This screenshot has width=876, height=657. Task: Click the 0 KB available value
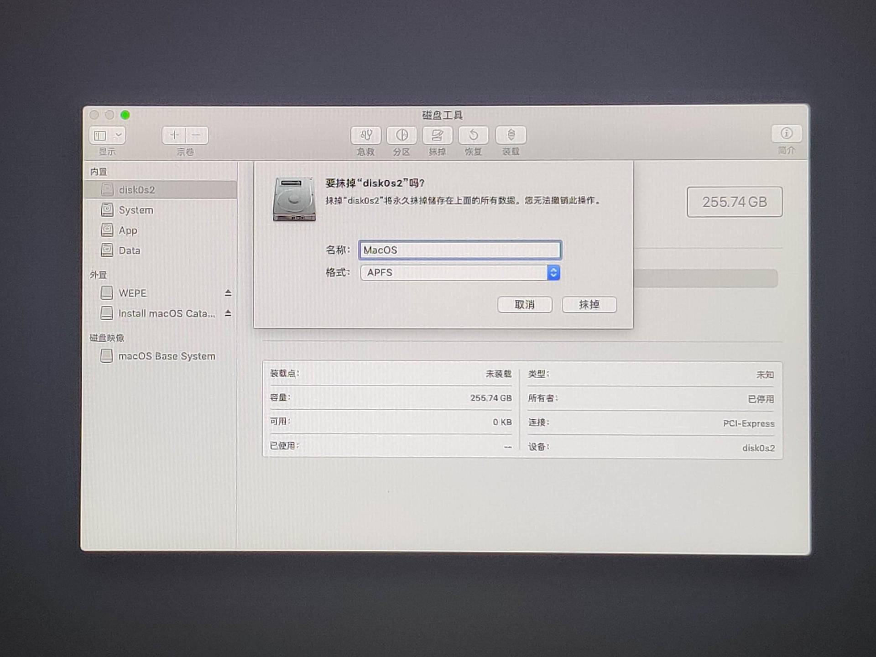502,422
